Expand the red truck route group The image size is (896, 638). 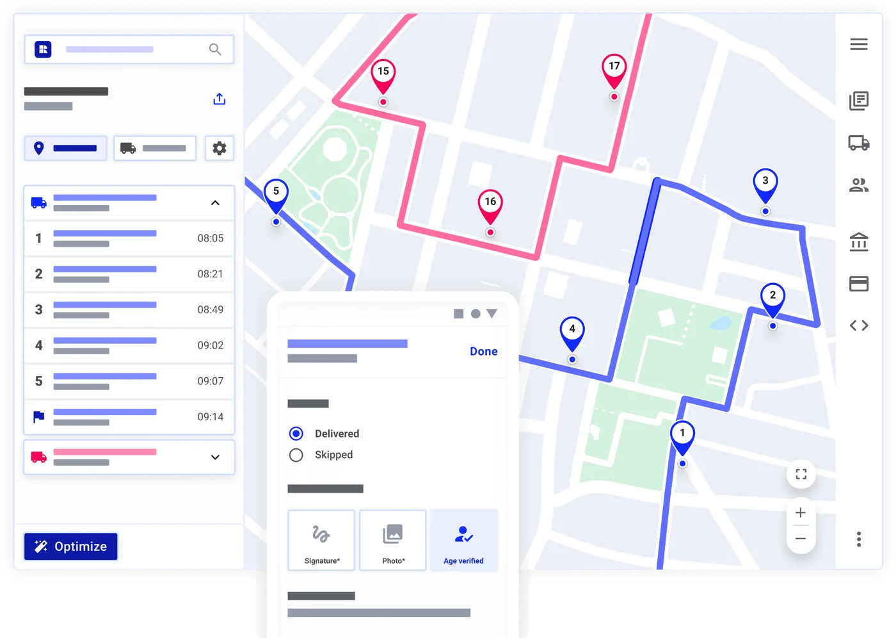[215, 457]
